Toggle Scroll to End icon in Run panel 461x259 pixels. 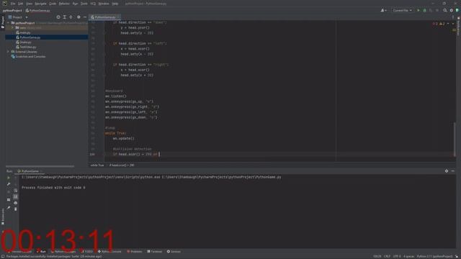[x=16, y=196]
